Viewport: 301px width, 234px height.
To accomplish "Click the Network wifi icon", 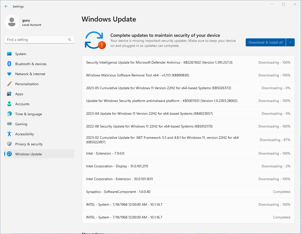I will [x=9, y=74].
